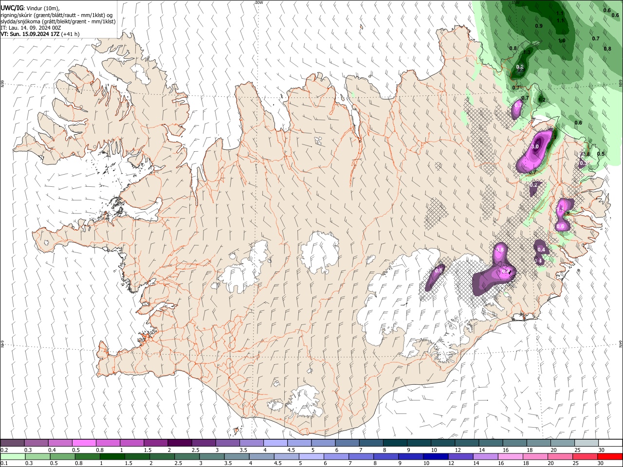This screenshot has width=623, height=467.
Task: Select the bright red 30 swatch ending lower legend
Action: (x=609, y=456)
